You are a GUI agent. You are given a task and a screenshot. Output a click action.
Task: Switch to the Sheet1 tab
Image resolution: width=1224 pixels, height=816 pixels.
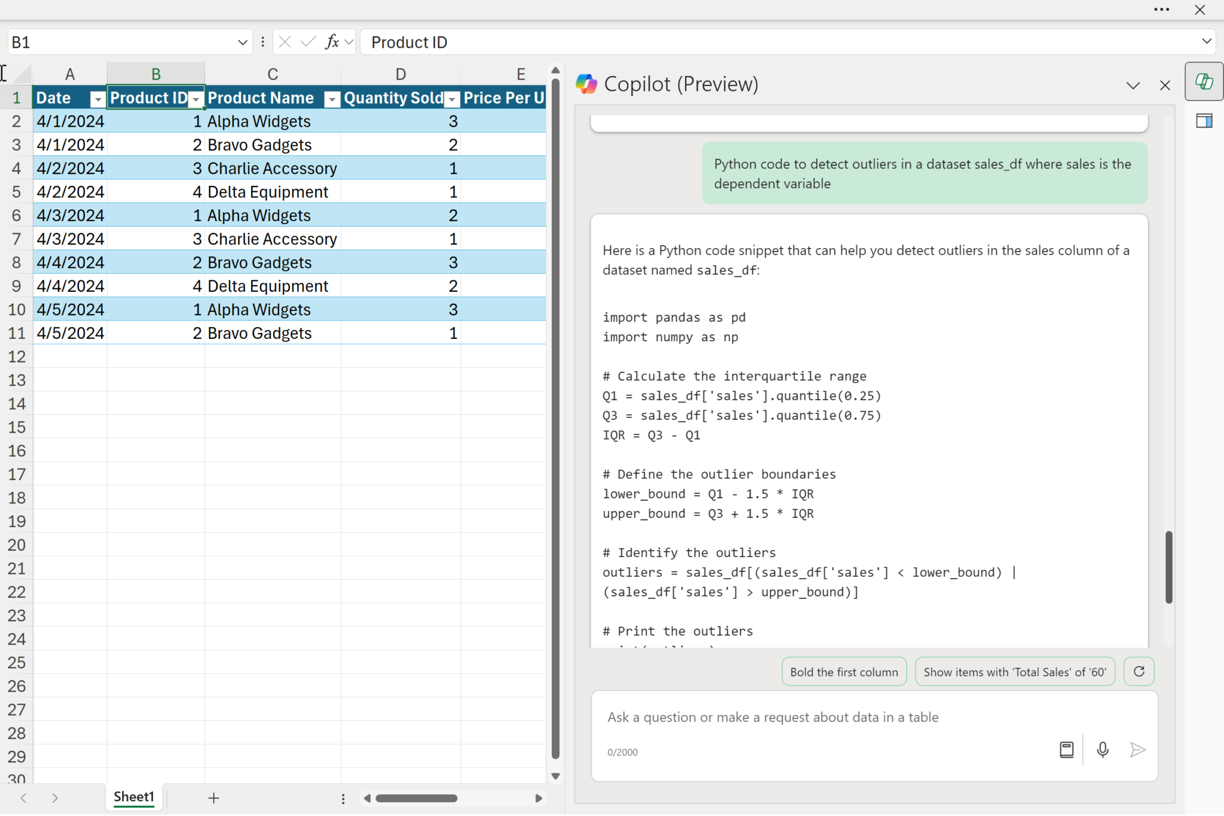point(134,797)
